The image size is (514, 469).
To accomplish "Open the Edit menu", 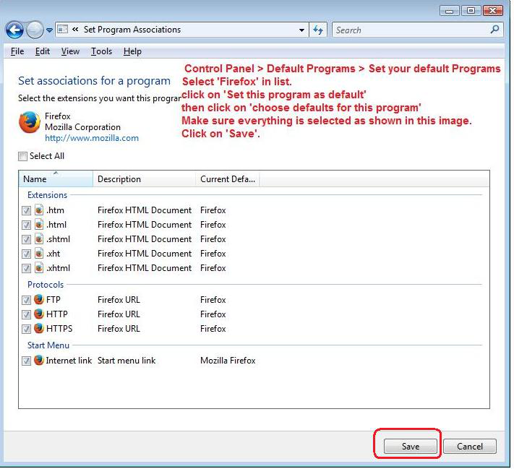I will click(x=43, y=51).
